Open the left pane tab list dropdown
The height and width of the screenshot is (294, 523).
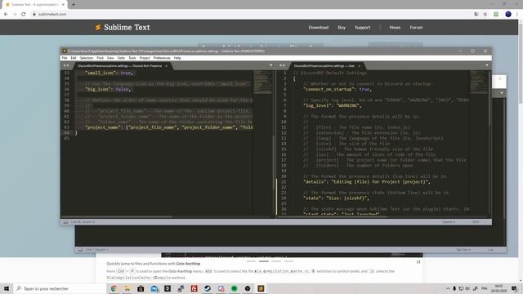point(270,65)
